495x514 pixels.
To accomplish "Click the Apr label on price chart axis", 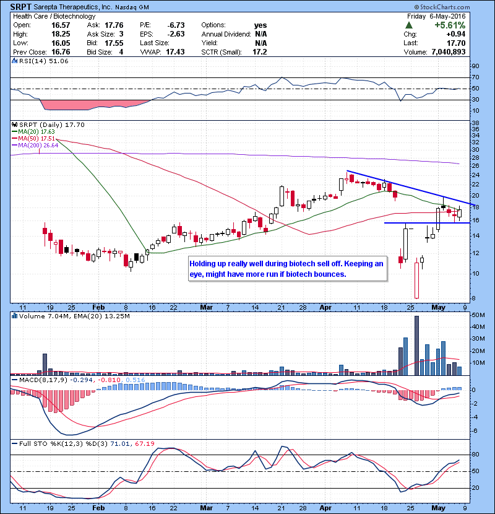I will (325, 307).
